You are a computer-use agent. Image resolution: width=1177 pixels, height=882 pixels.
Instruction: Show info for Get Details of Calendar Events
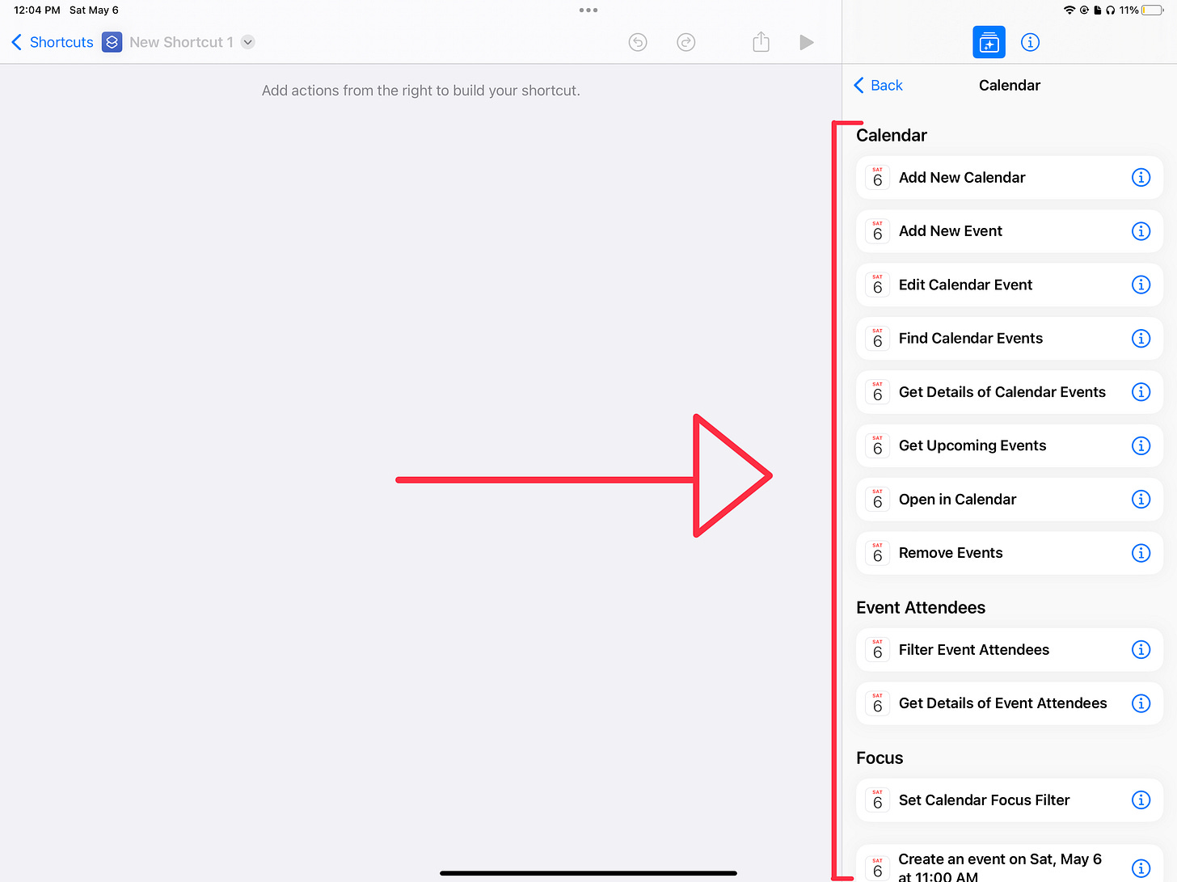[1141, 392]
